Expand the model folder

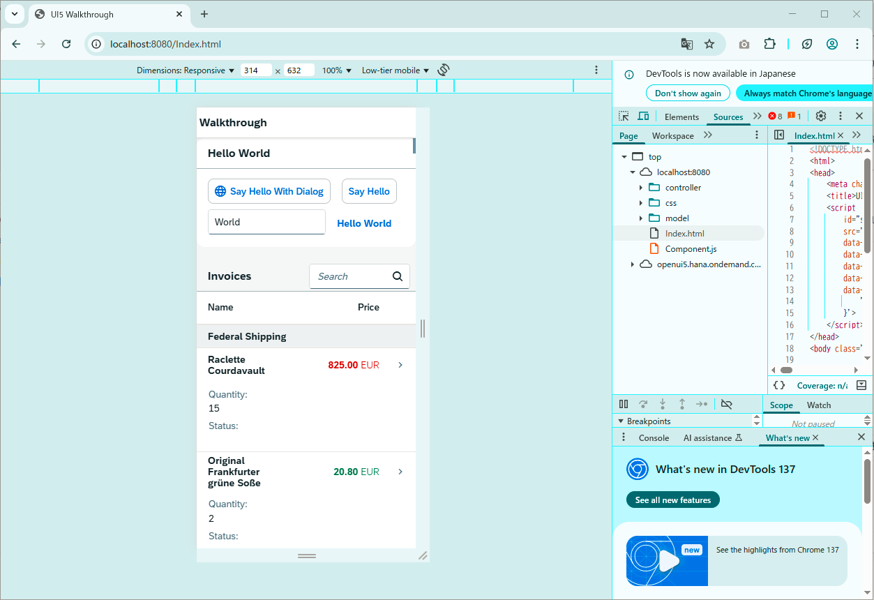pyautogui.click(x=641, y=218)
